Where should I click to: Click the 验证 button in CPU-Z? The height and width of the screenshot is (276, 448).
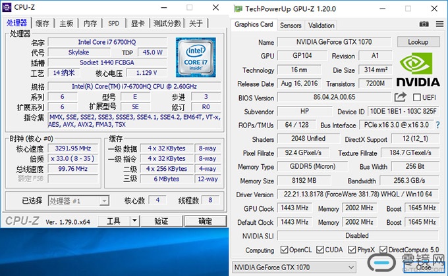point(161,221)
